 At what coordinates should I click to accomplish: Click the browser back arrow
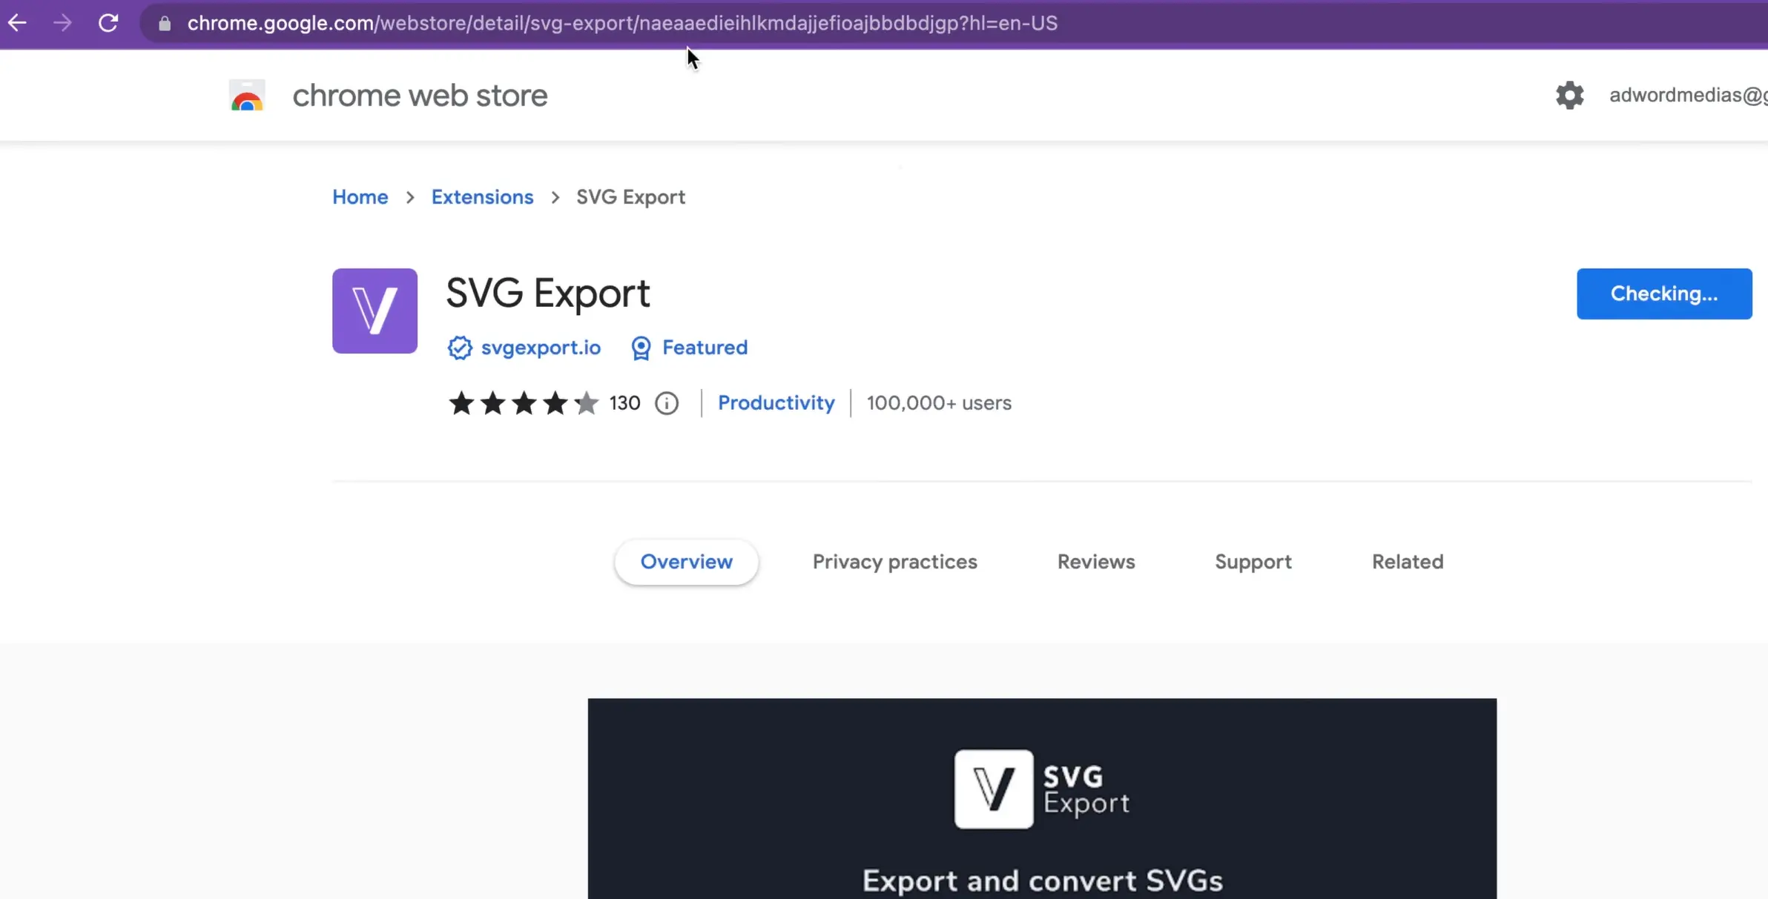[17, 23]
